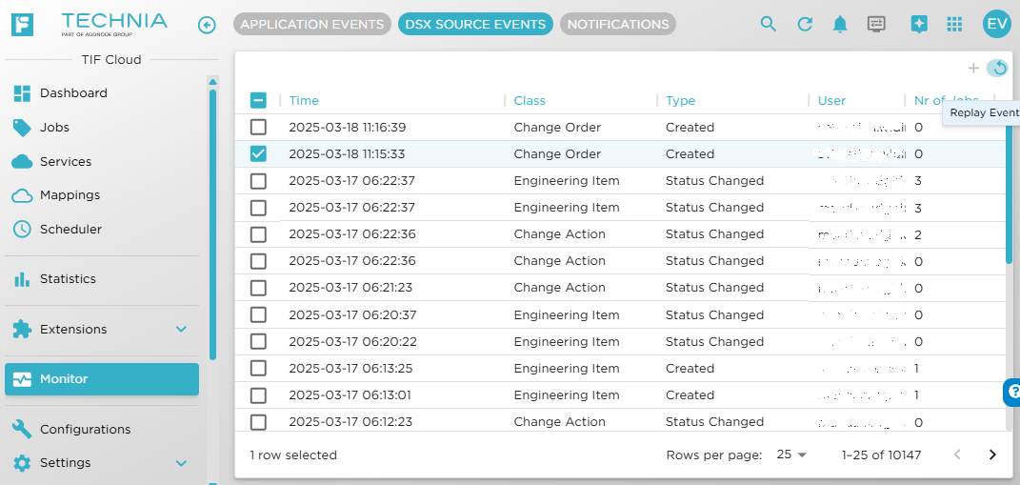The image size is (1020, 485).
Task: Open the Rows per page dropdown
Action: [x=791, y=455]
